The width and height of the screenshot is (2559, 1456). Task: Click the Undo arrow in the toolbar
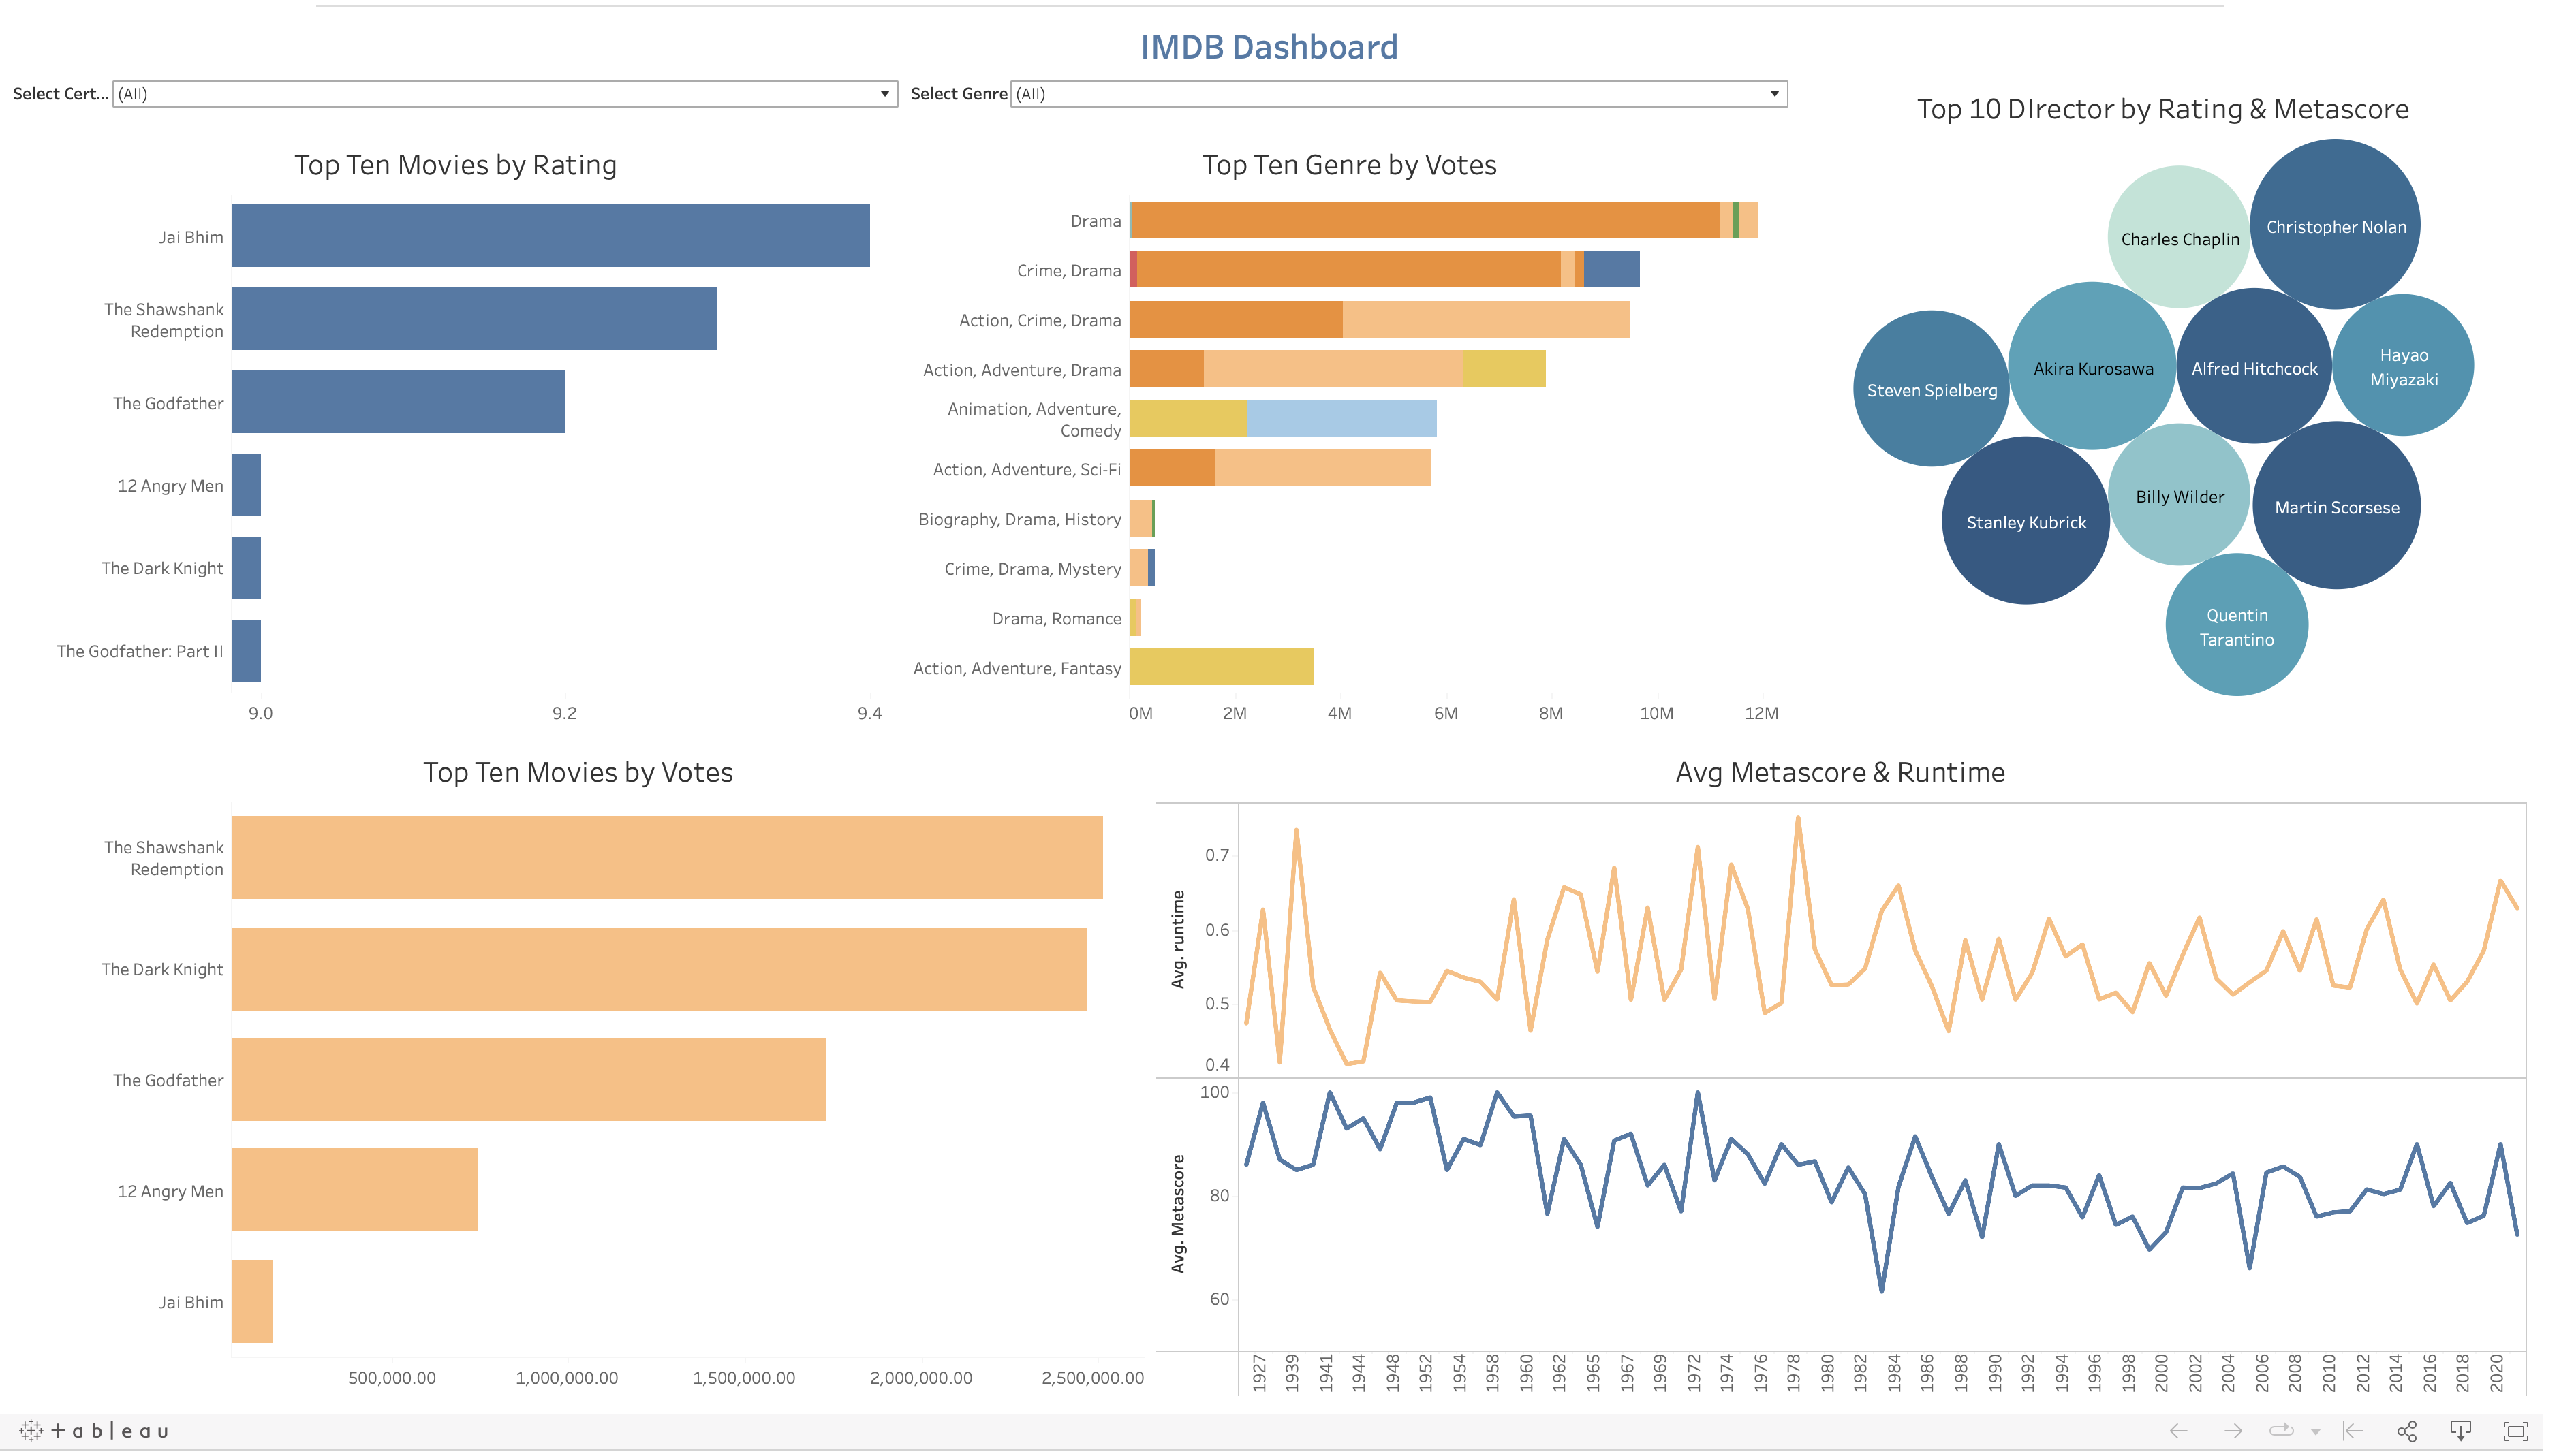point(2179,1431)
